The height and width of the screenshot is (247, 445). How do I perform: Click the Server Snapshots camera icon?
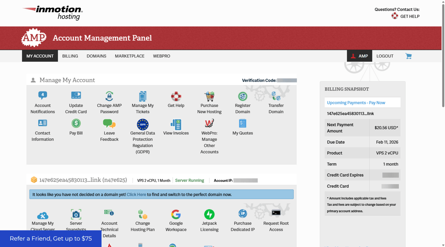point(76,214)
